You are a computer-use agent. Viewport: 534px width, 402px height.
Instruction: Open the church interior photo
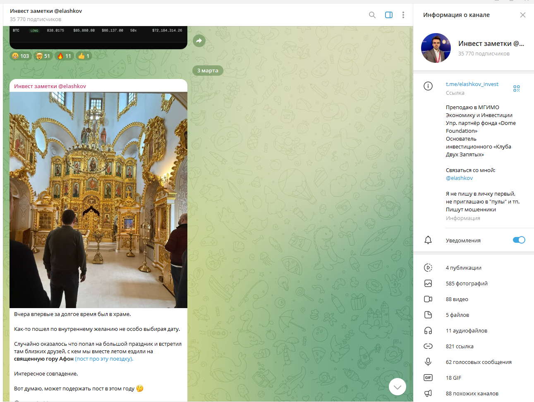(98, 200)
